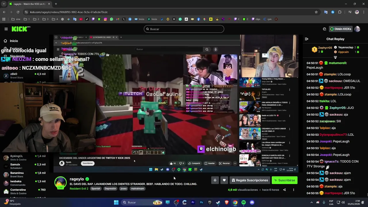Open the 'sine' bookmarks folder
Viewport: 368px width, 207px height.
[x=16, y=19]
